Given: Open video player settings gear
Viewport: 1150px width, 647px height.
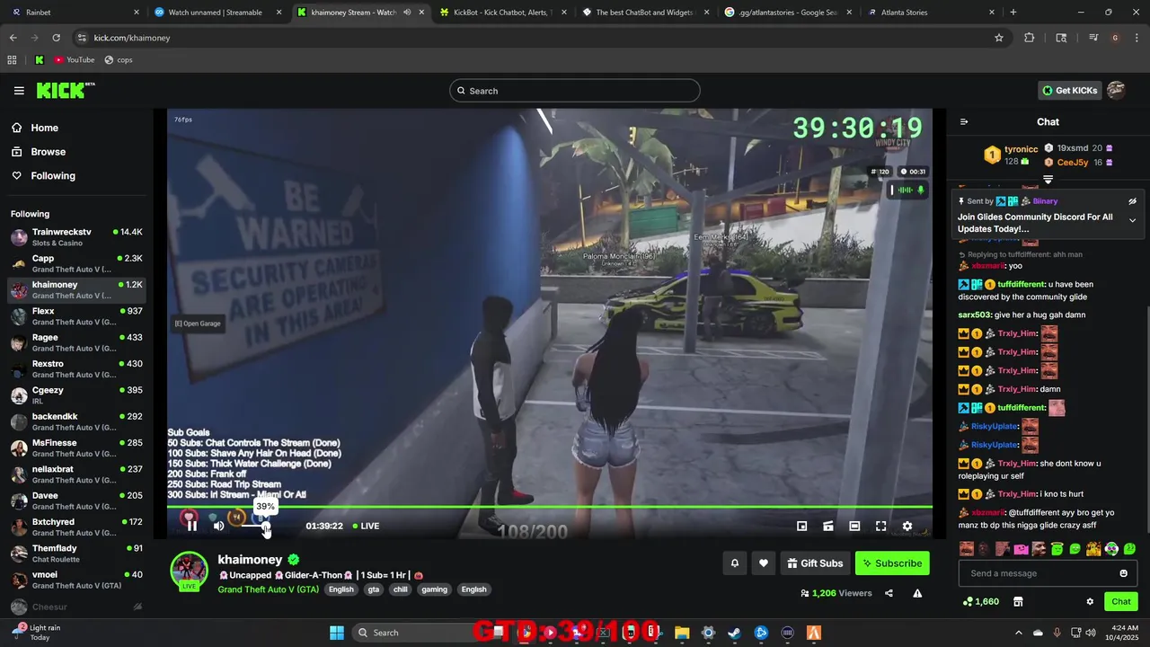Looking at the screenshot, I should coord(907,526).
